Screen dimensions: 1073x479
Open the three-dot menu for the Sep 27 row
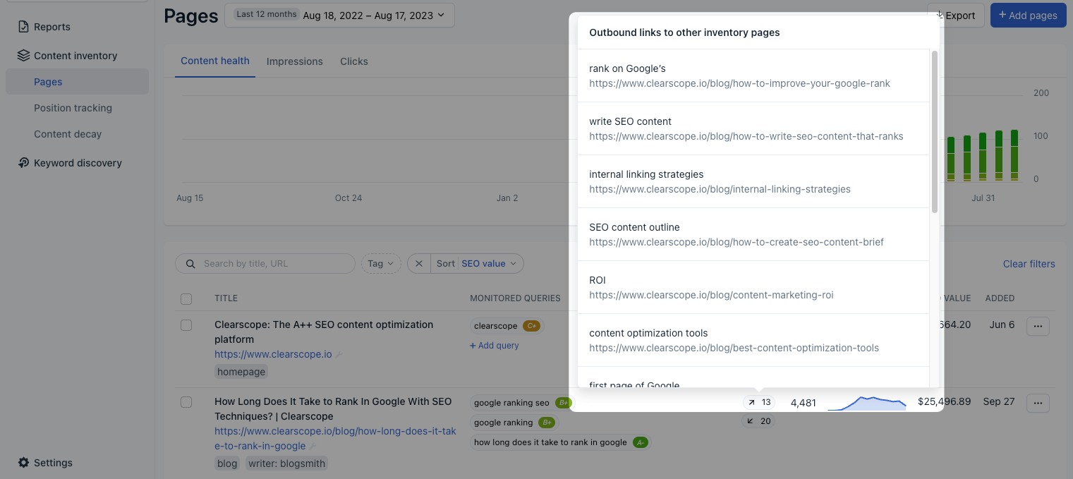pyautogui.click(x=1038, y=403)
